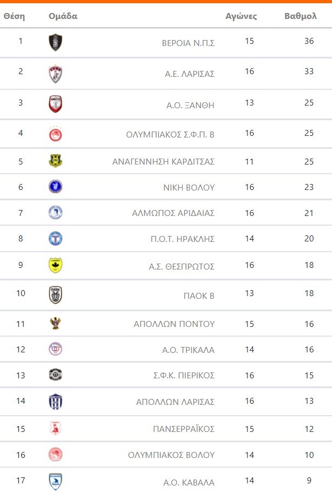Click the ΠΑΟΚ Β black crest
Viewport: 332px width, 492px height.
point(55,295)
